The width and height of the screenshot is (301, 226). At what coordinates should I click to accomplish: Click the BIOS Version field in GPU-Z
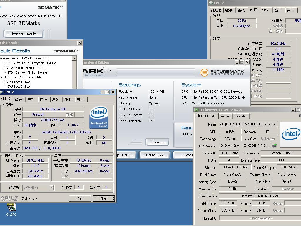click(x=245, y=146)
